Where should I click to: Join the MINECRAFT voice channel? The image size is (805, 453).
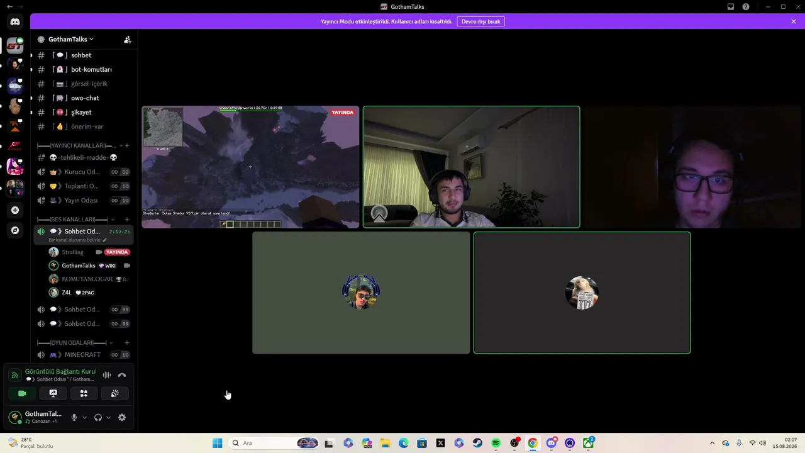84,355
